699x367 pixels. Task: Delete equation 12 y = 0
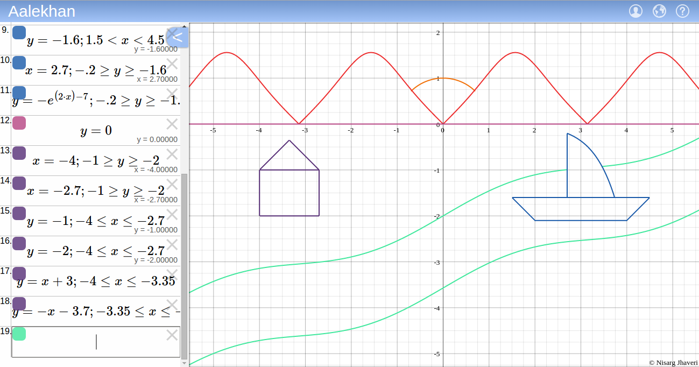(172, 124)
